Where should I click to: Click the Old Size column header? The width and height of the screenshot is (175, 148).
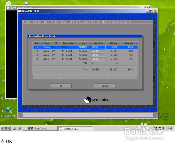pyautogui.click(x=114, y=43)
